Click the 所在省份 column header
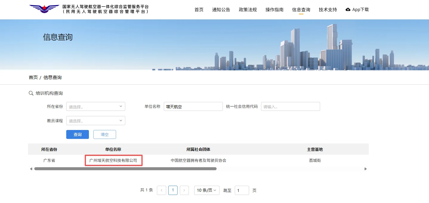This screenshot has height=203, width=429. pos(49,149)
